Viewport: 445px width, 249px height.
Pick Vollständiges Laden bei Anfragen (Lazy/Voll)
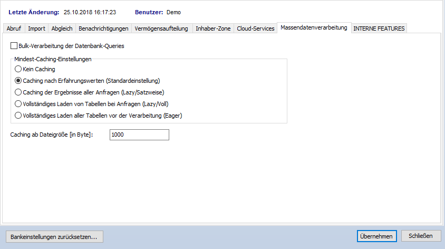click(18, 104)
